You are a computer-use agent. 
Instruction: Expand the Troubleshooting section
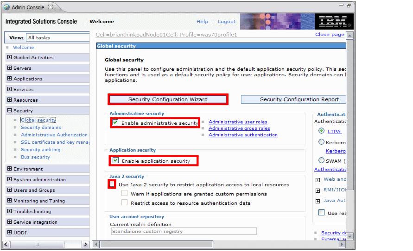coord(9,211)
